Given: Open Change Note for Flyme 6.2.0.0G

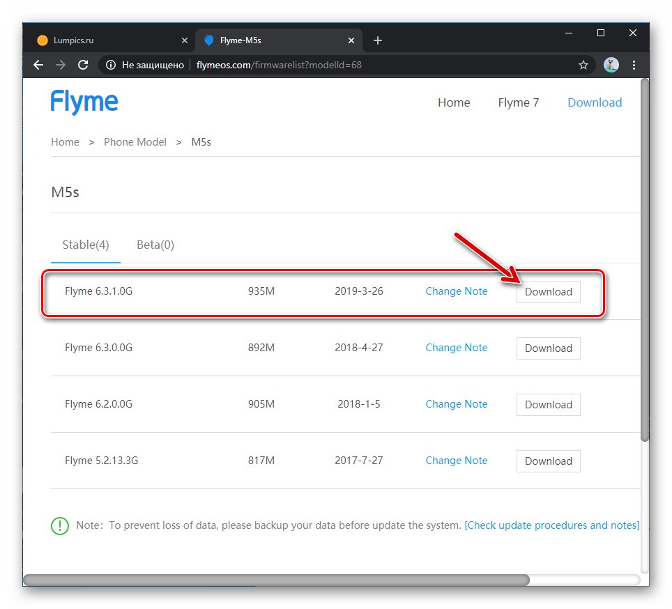Looking at the screenshot, I should [x=457, y=404].
